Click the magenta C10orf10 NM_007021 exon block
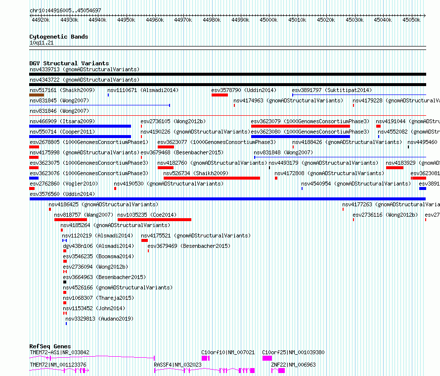The image size is (440, 376). tap(205, 358)
